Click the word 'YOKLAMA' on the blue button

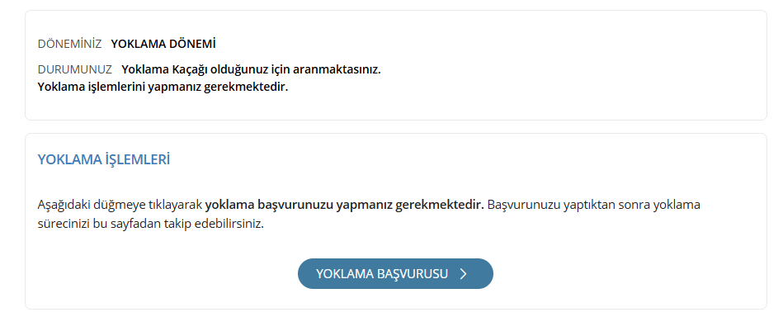[345, 273]
